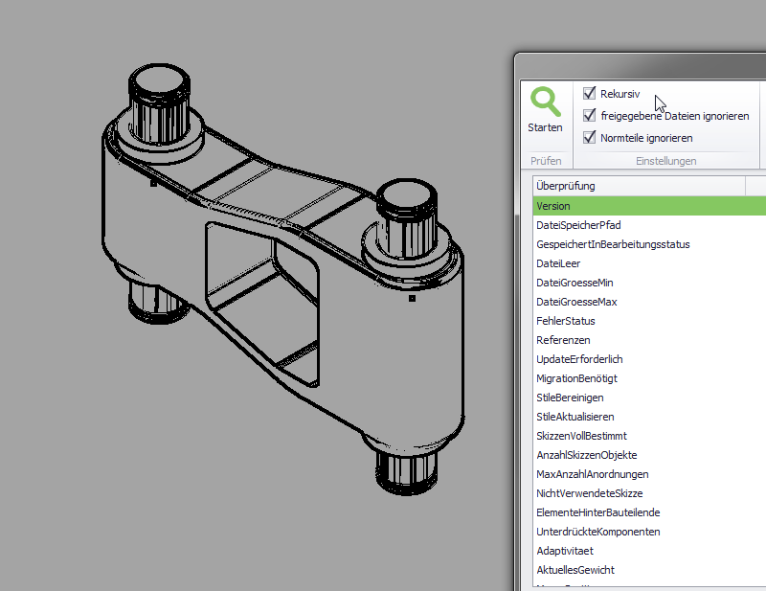This screenshot has width=766, height=591.
Task: Select the AktuellesGewicht check
Action: point(649,570)
